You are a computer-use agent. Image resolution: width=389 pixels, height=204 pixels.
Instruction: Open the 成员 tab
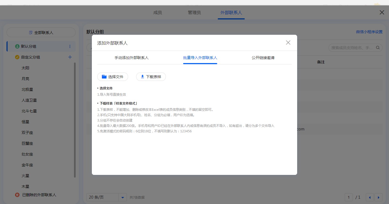click(157, 13)
